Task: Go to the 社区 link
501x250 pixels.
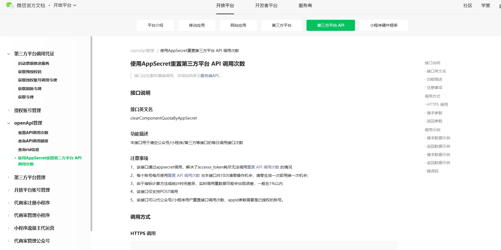Action: point(468,6)
